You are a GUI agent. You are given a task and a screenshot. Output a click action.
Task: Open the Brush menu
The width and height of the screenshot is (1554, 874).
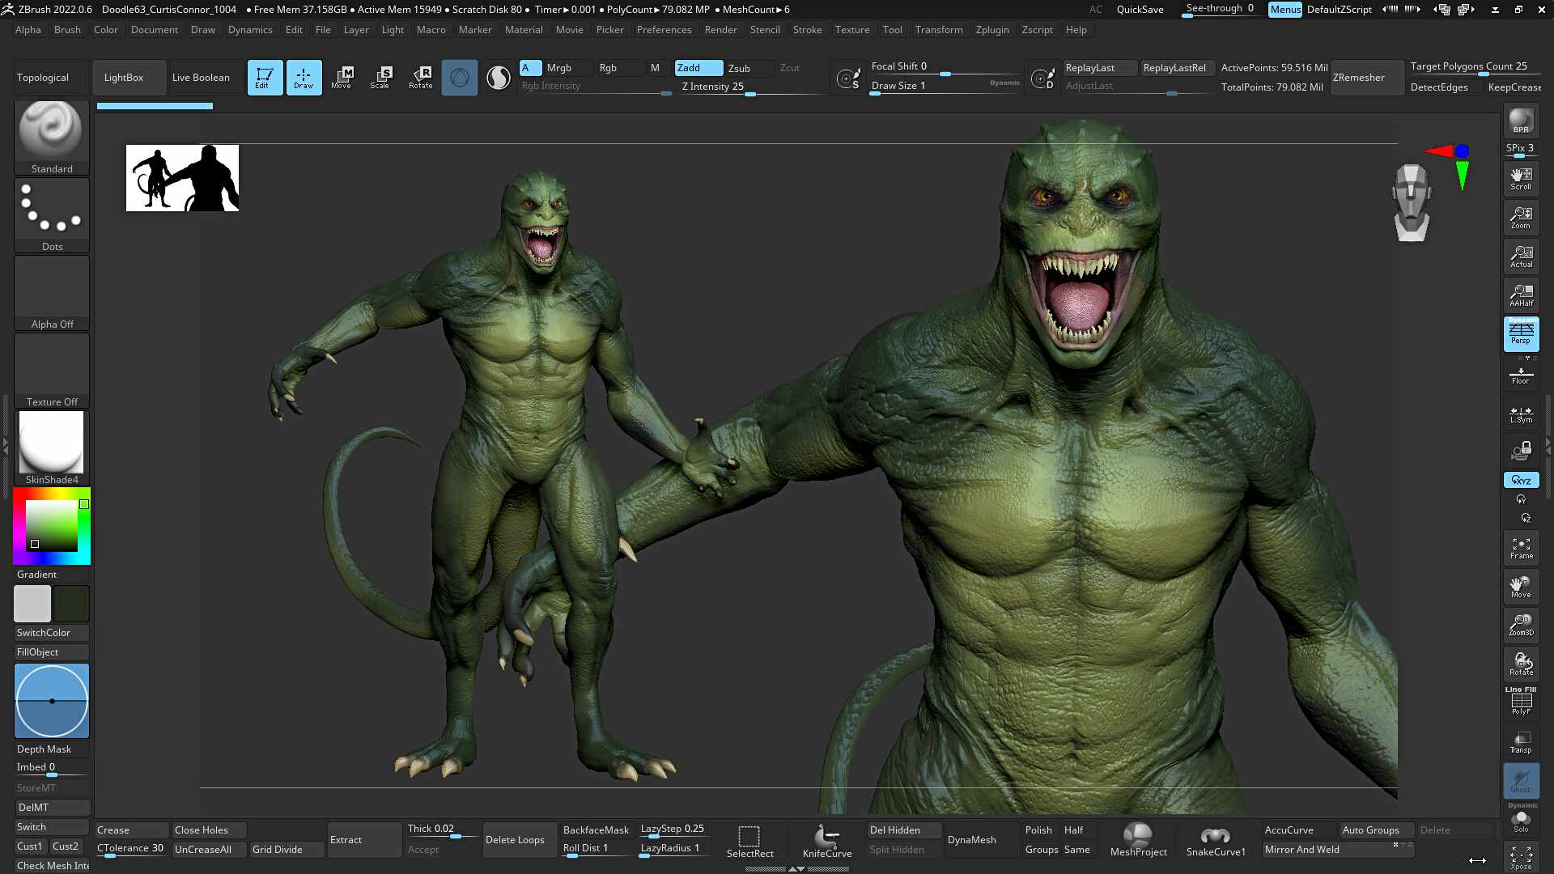coord(67,30)
